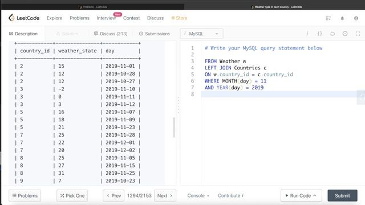Open the Discuss nav link
Image resolution: width=365 pixels, height=205 pixels.
[155, 18]
